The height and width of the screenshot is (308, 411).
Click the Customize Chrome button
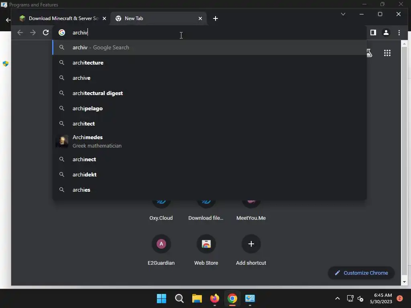[361, 273]
